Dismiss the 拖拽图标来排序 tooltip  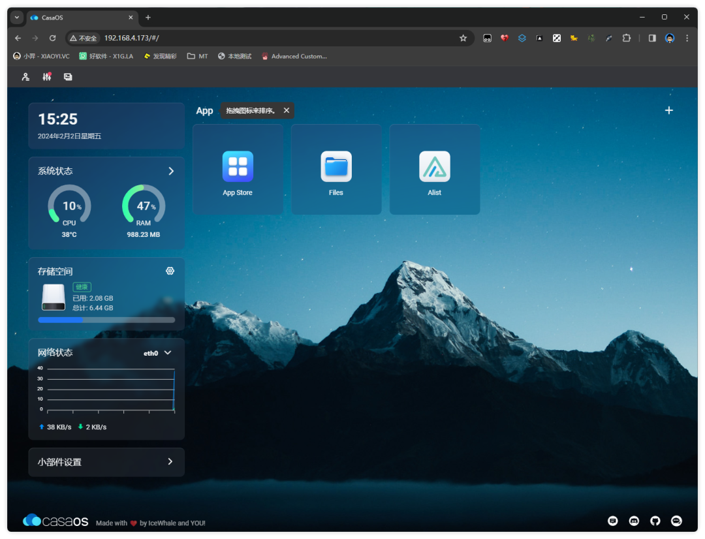pyautogui.click(x=286, y=110)
